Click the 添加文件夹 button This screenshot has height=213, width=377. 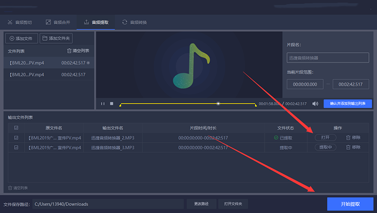(56, 39)
